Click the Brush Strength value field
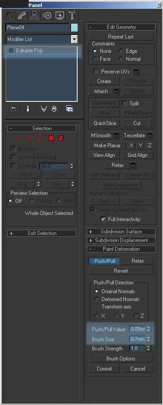 [x=137, y=348]
